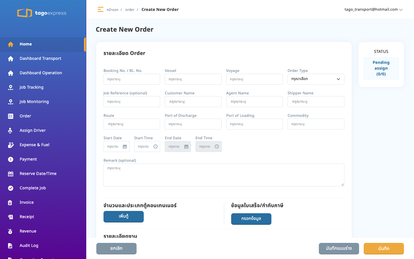The image size is (414, 259).
Task: Click the Expense & Fuel hand icon
Action: point(11,145)
